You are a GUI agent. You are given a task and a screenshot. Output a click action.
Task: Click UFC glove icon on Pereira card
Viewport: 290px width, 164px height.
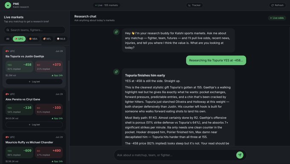click(7, 94)
